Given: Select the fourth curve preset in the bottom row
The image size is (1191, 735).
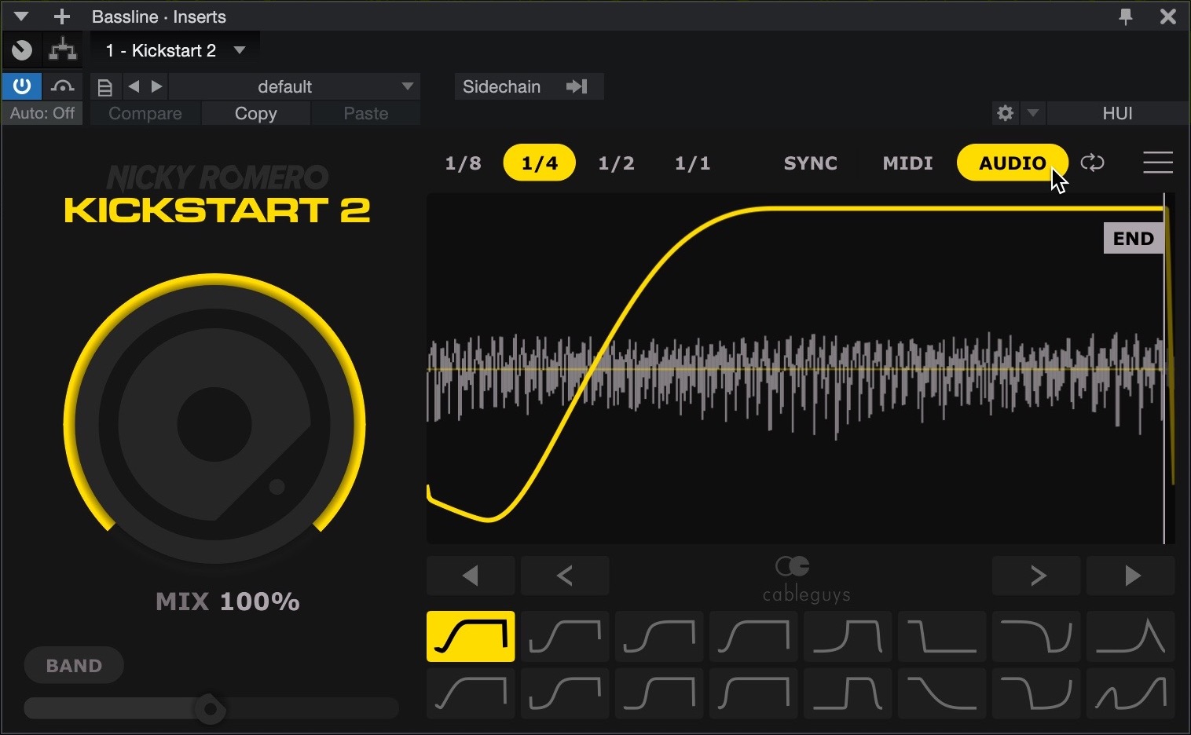Looking at the screenshot, I should [753, 693].
